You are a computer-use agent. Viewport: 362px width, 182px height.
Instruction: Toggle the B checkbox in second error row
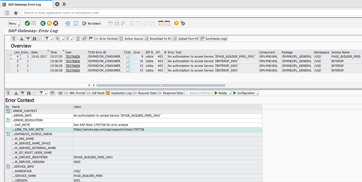[165, 61]
